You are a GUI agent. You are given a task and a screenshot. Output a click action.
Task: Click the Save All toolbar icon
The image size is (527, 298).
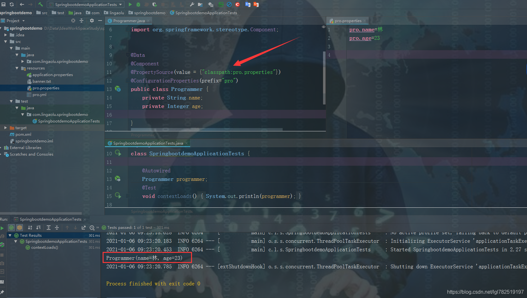(3, 4)
